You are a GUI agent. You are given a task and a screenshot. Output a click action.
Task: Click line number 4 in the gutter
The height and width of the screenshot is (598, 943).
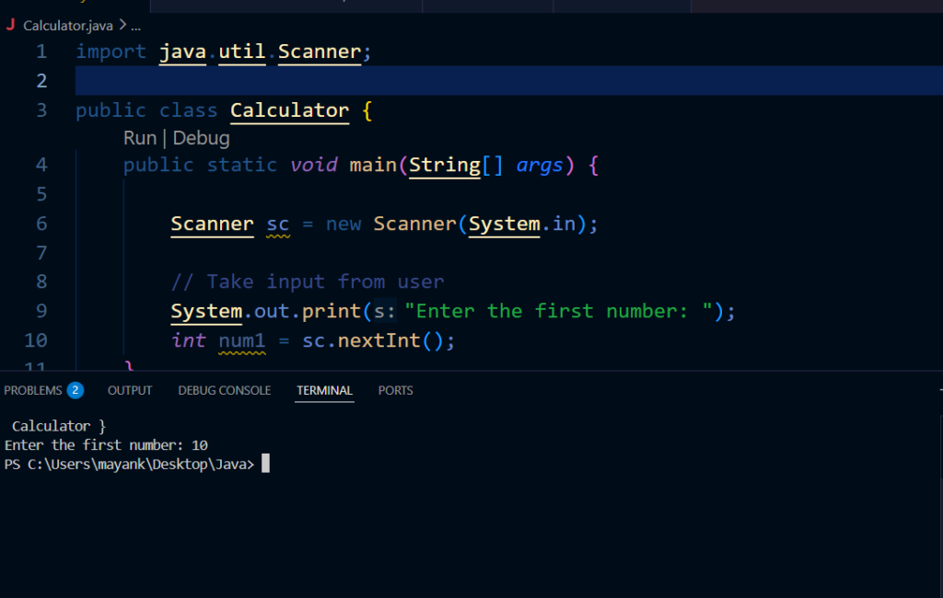(41, 165)
